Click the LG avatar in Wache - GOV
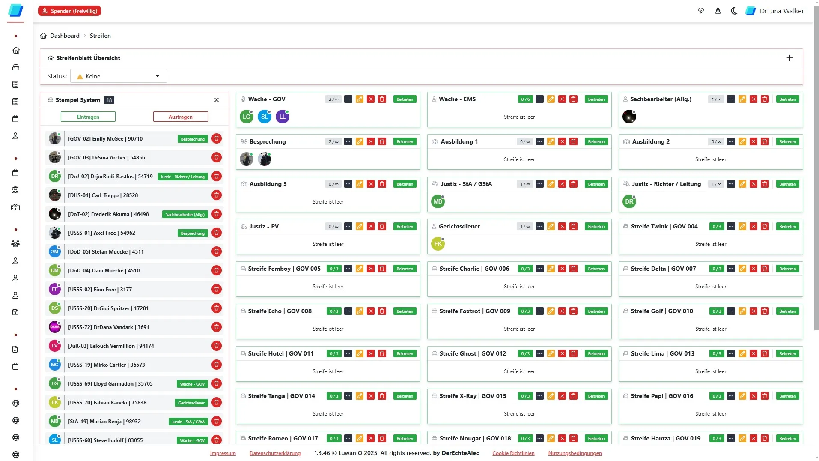This screenshot has width=819, height=461. [x=246, y=116]
